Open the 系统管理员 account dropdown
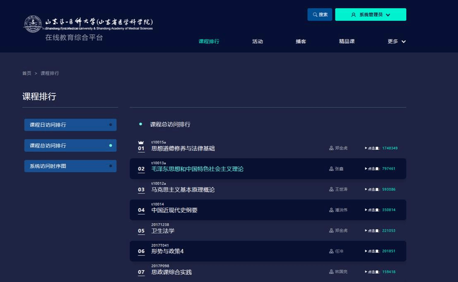This screenshot has width=458, height=282. [x=371, y=15]
